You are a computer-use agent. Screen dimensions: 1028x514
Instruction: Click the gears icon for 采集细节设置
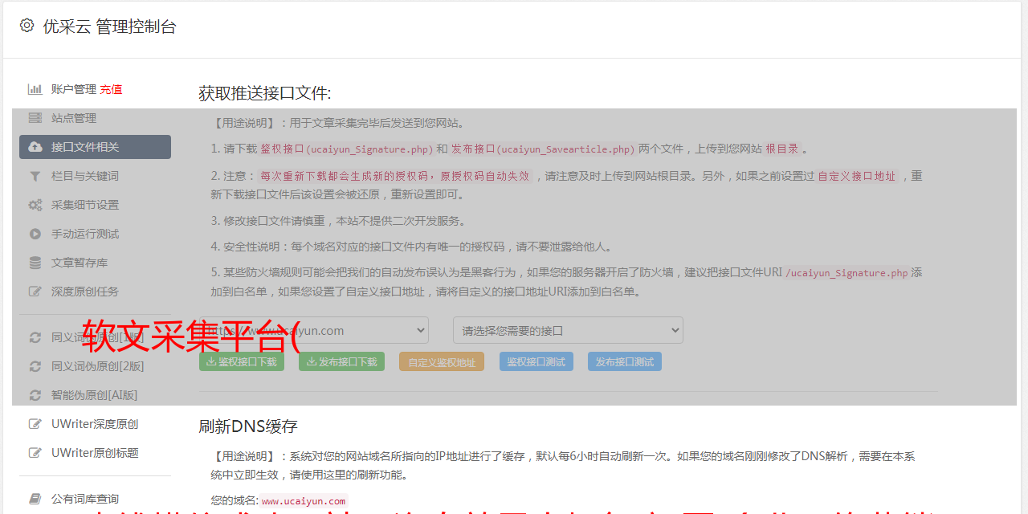(x=35, y=205)
